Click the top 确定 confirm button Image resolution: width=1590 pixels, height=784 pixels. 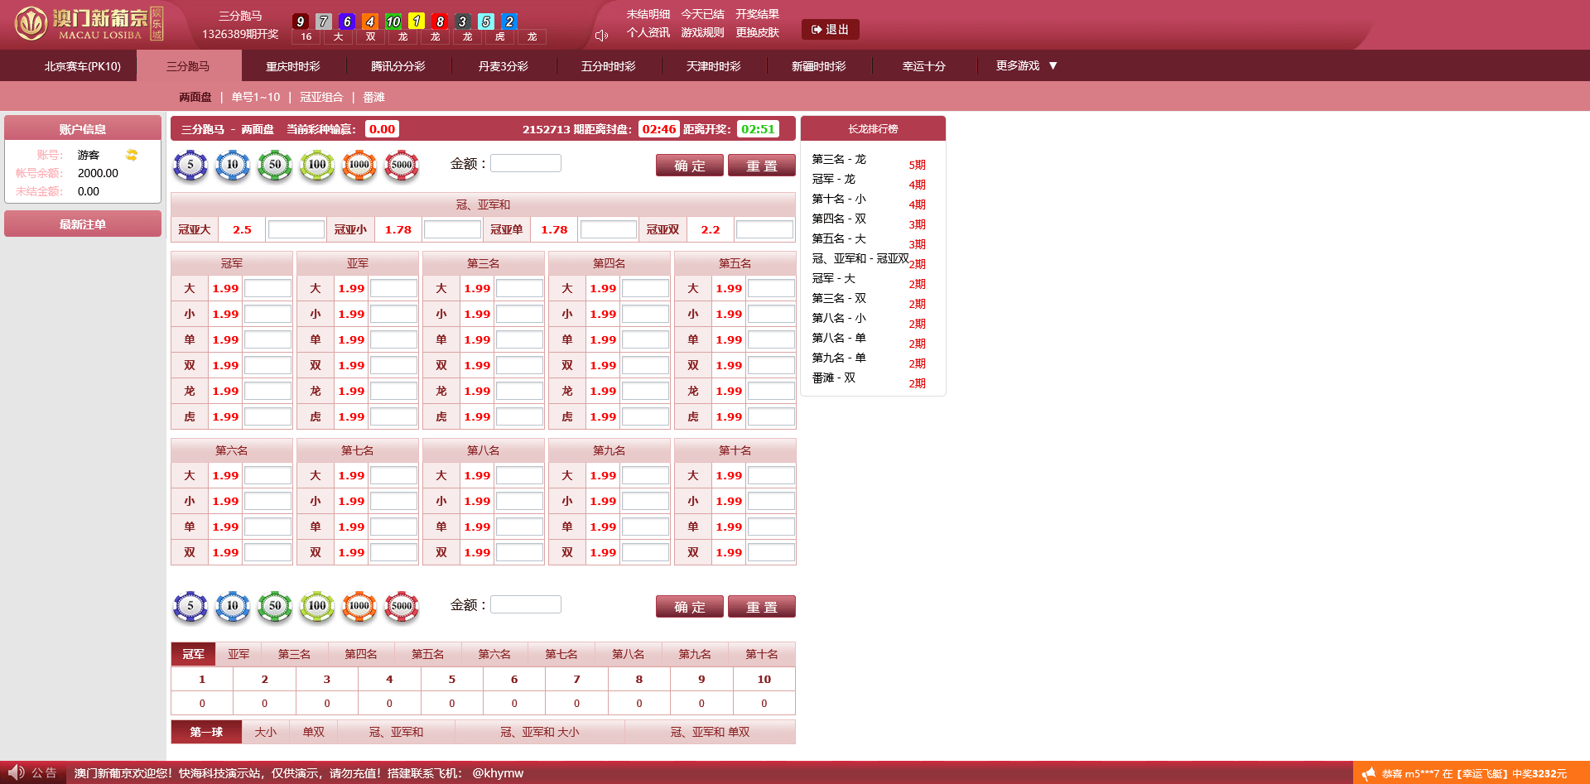tap(689, 166)
